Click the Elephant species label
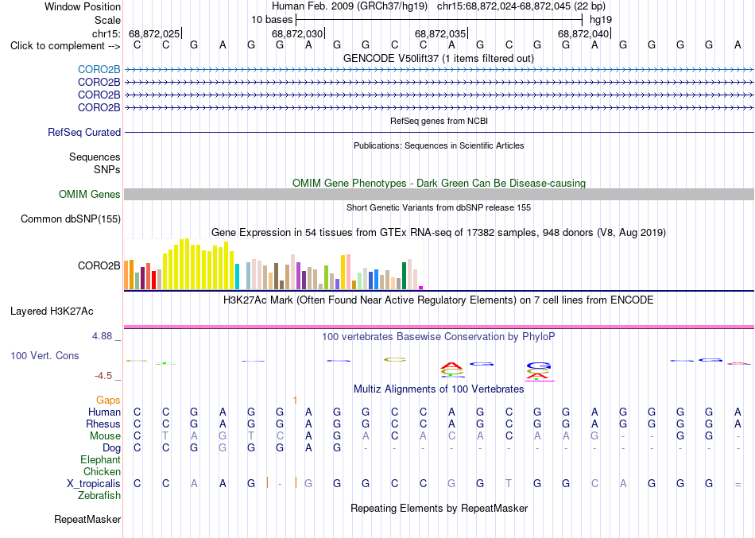The width and height of the screenshot is (755, 538). pyautogui.click(x=100, y=460)
